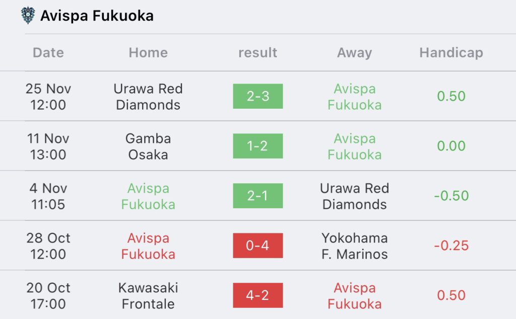Open the green 1-2 result badge

pos(257,146)
